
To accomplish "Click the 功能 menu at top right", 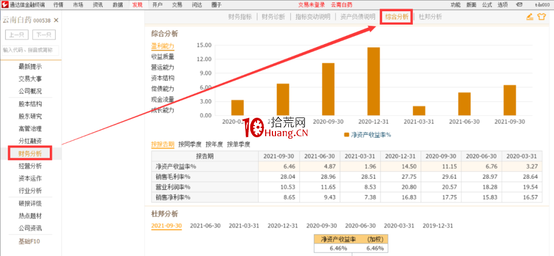I will pos(456,5).
